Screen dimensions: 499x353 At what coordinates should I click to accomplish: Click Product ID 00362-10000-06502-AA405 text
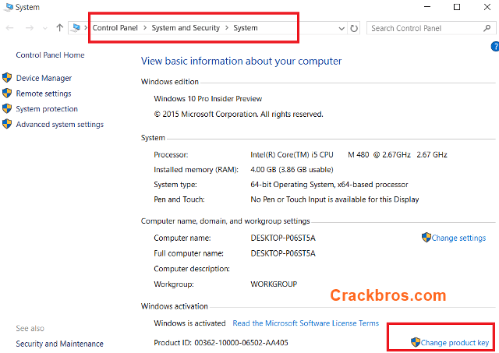pos(221,343)
